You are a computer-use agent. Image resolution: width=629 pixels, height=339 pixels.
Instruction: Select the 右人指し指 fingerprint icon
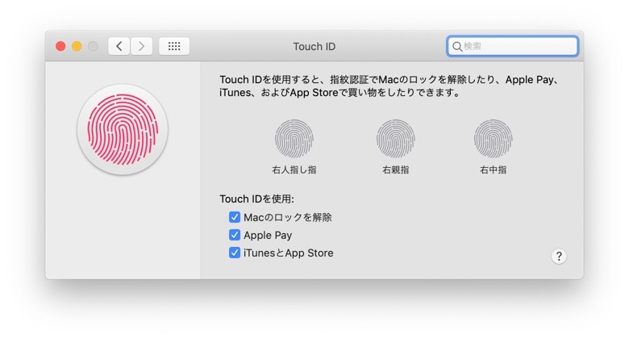point(294,139)
